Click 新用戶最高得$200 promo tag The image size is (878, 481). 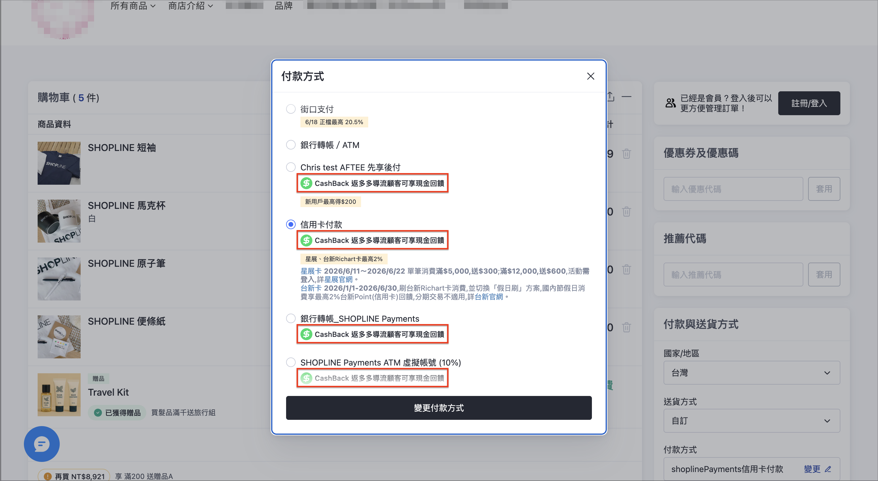coord(330,202)
